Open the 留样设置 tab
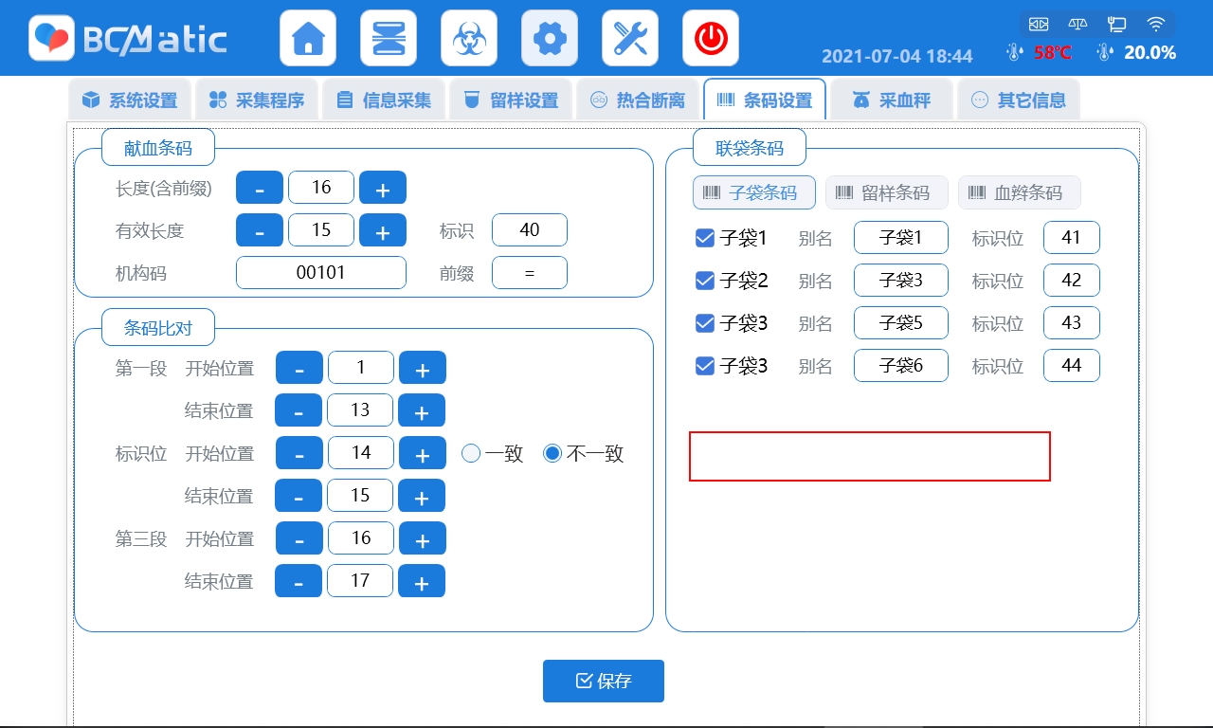This screenshot has height=728, width=1213. tap(511, 100)
